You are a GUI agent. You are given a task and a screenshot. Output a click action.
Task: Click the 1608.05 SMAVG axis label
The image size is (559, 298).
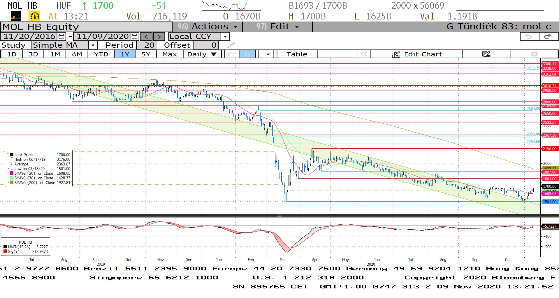(x=550, y=194)
